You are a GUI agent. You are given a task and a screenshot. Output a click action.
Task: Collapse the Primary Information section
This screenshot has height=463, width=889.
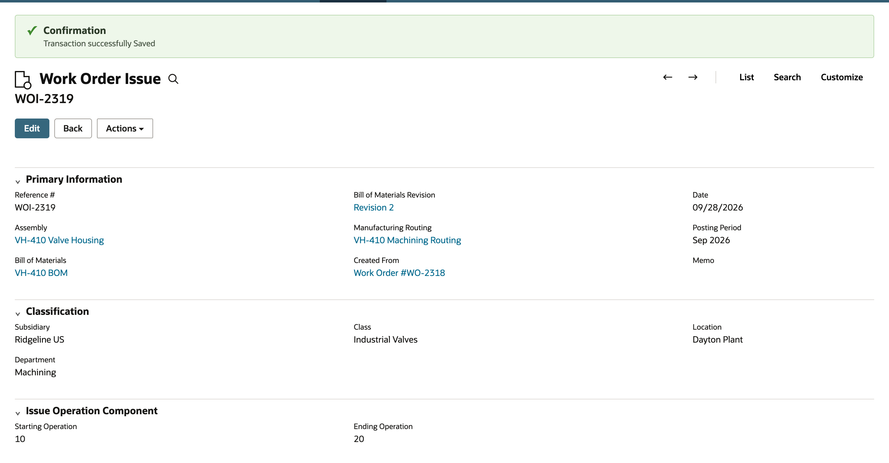18,181
